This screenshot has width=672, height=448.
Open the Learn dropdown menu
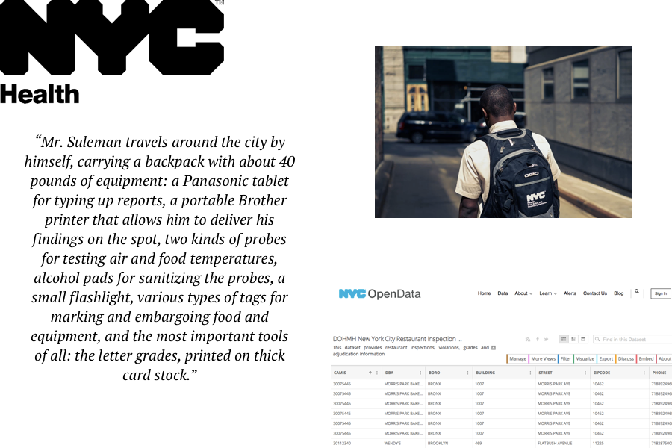click(x=547, y=293)
